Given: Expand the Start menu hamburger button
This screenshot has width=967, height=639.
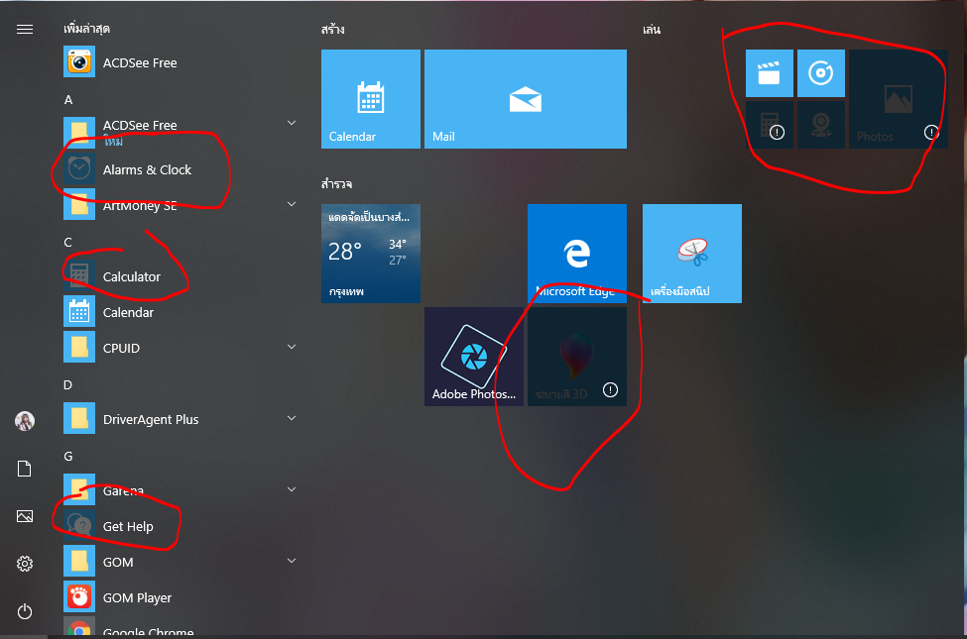Looking at the screenshot, I should [x=25, y=29].
